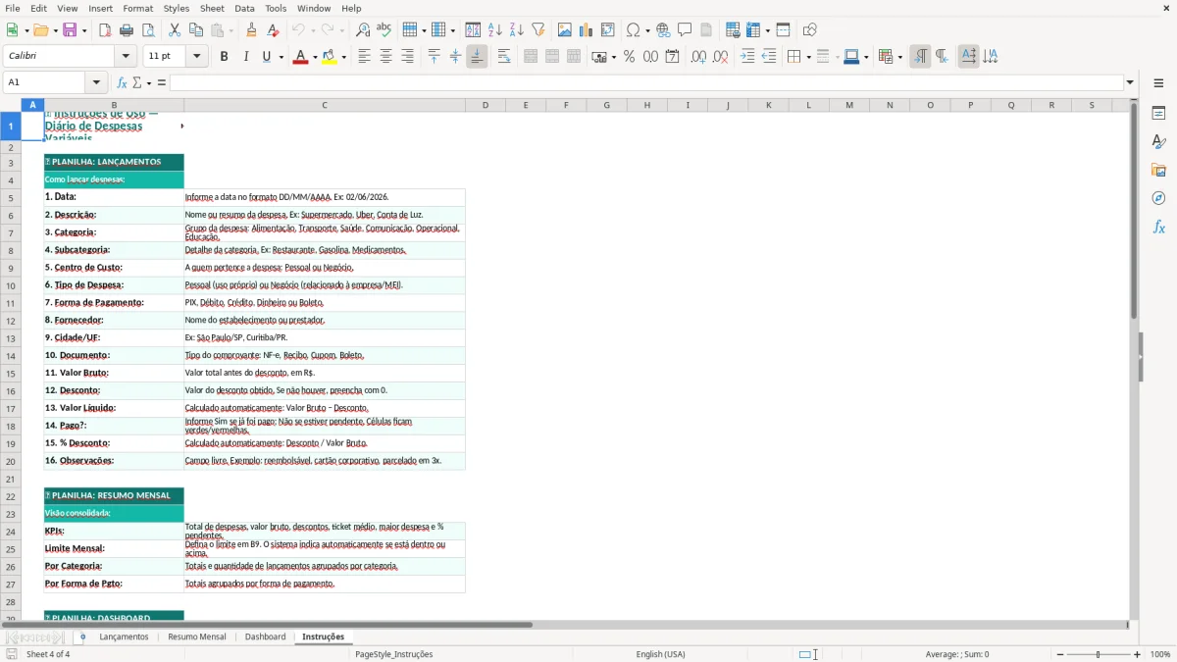This screenshot has width=1177, height=662.
Task: Click the Spelling check icon
Action: tap(384, 30)
